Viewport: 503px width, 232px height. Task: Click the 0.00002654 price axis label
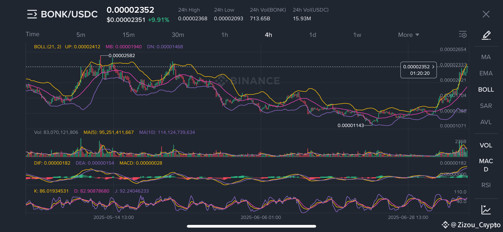(453, 50)
